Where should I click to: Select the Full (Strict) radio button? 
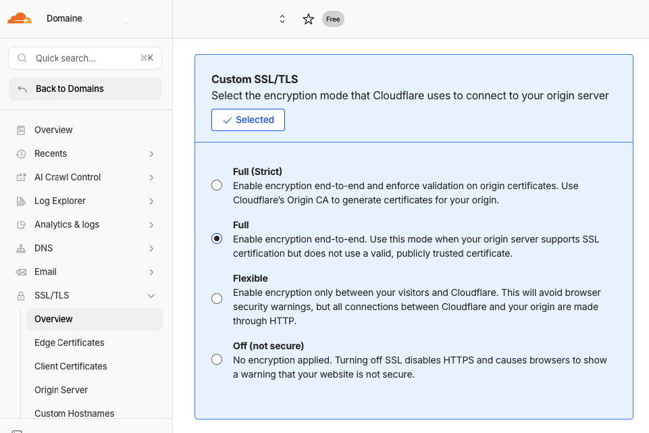pyautogui.click(x=217, y=185)
